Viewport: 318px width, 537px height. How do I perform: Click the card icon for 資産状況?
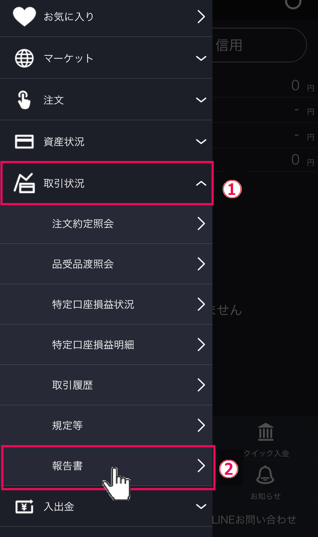24,141
